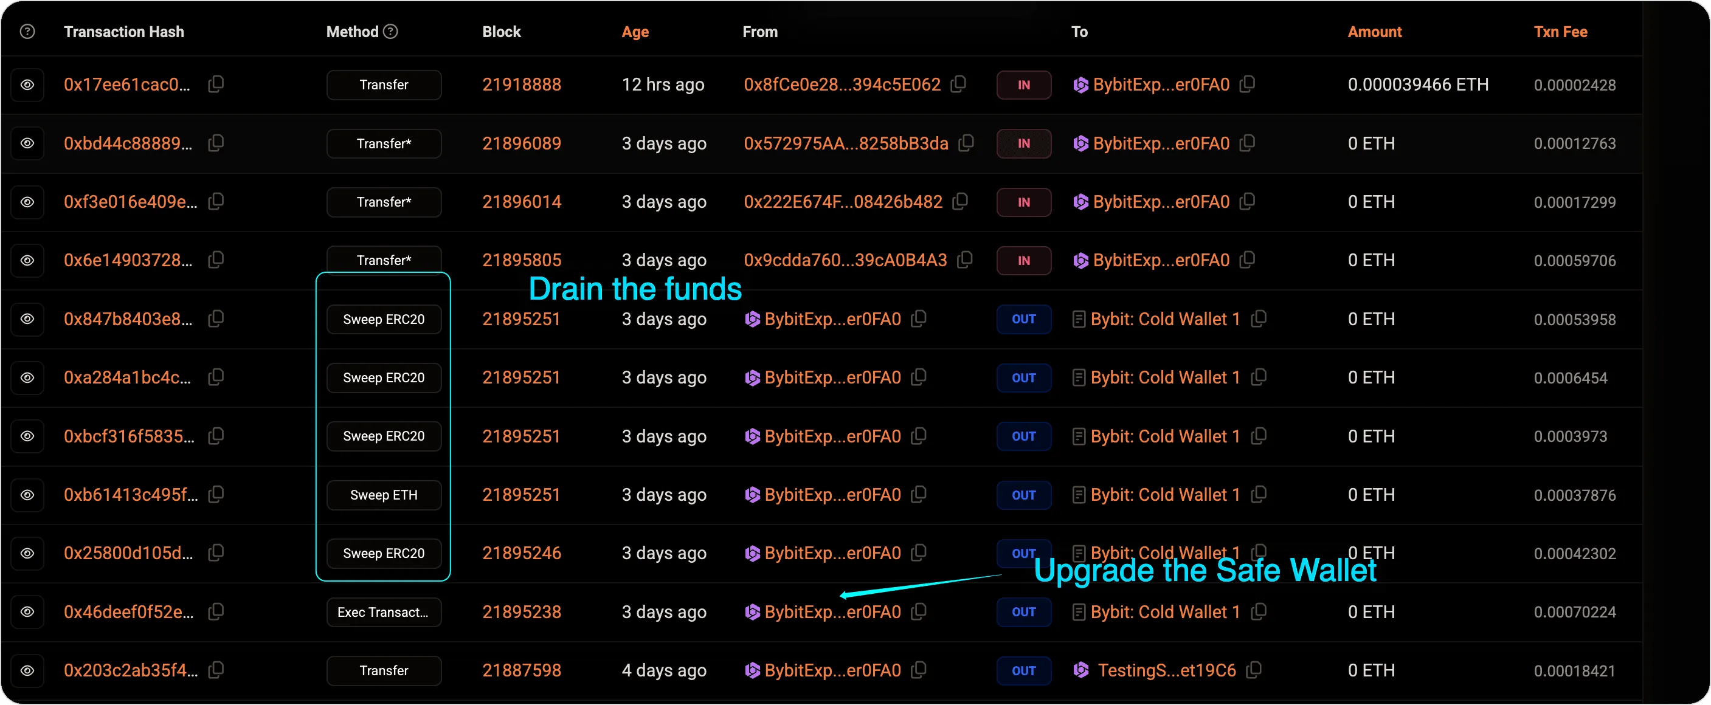The height and width of the screenshot is (705, 1711).
Task: Click the help icon beside Transaction Hash header
Action: pyautogui.click(x=27, y=31)
